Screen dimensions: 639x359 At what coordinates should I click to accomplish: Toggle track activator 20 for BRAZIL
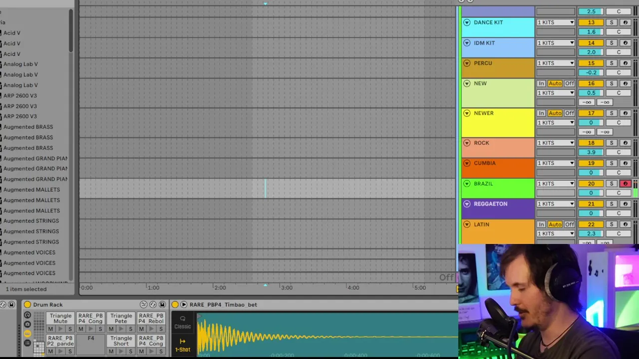(x=591, y=184)
